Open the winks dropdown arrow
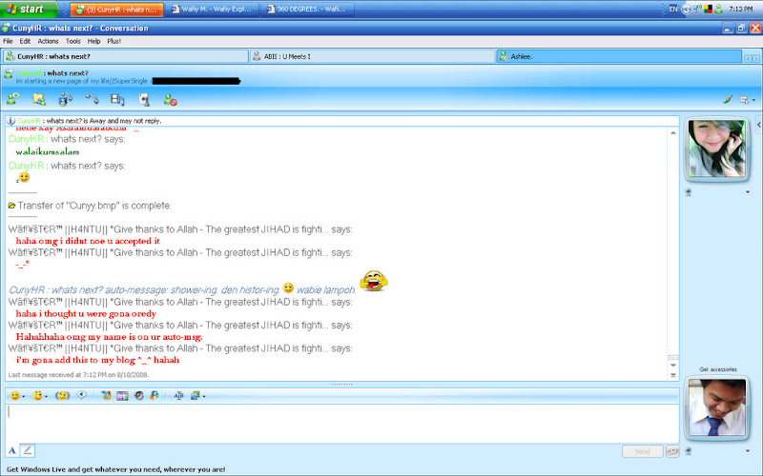Image resolution: width=763 pixels, height=476 pixels. (x=46, y=397)
